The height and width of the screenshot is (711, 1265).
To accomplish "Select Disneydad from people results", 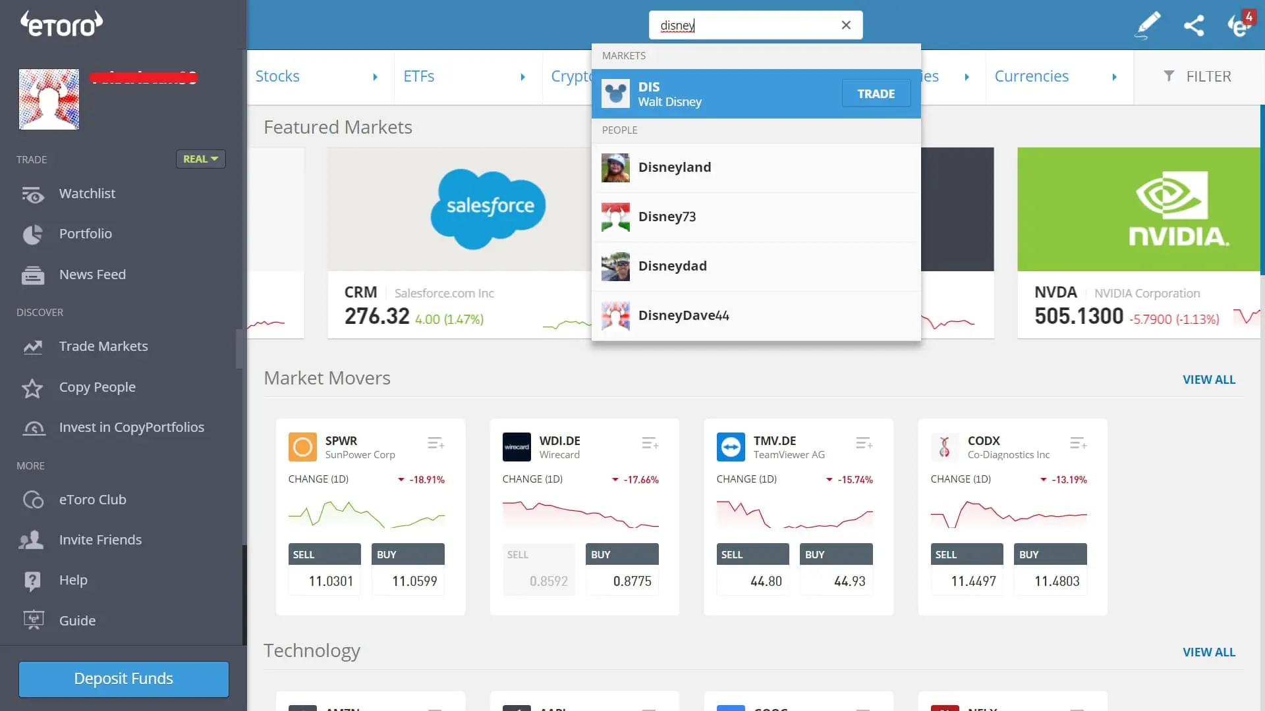I will click(x=756, y=267).
